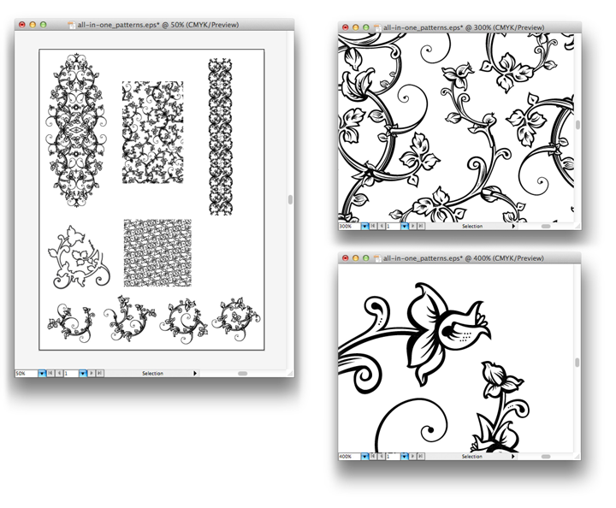Open artboard number dropdown in 50% window

[82, 374]
